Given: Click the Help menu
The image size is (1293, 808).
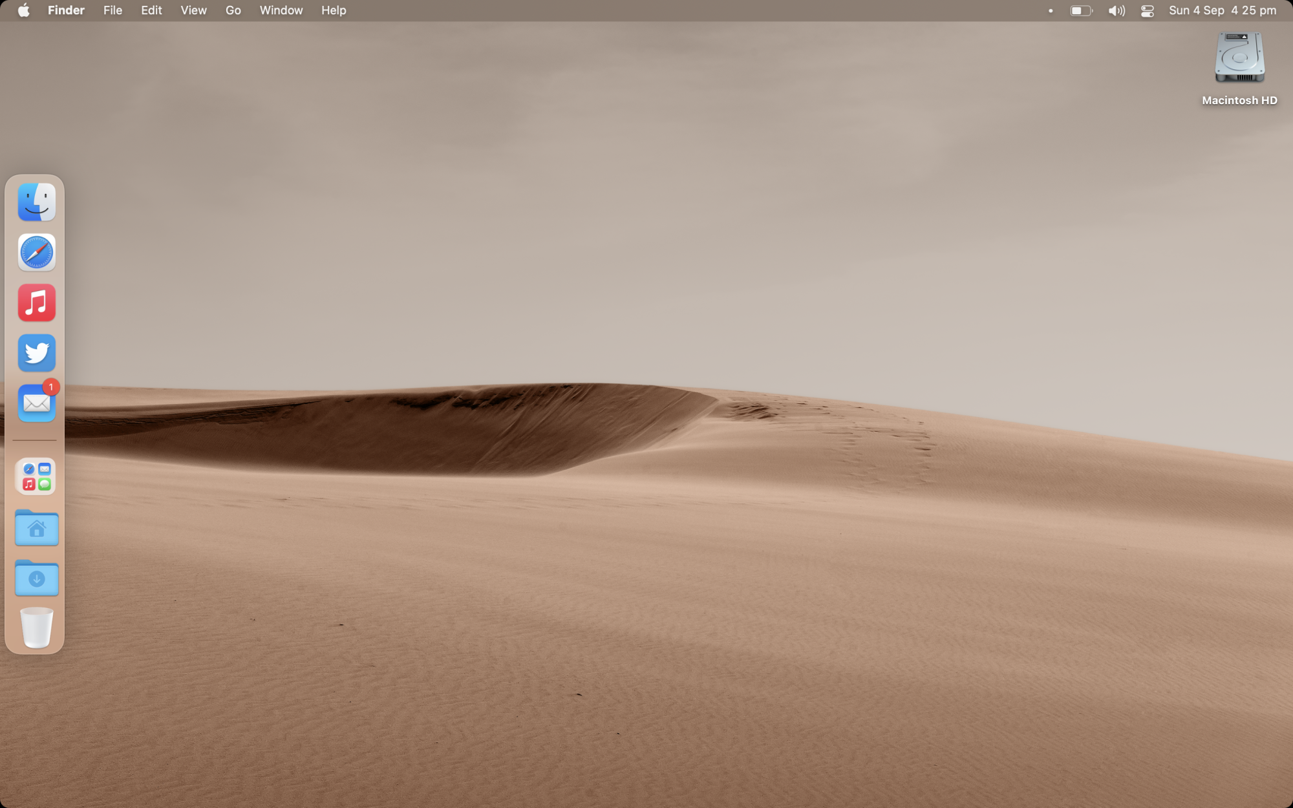Looking at the screenshot, I should click(x=334, y=10).
